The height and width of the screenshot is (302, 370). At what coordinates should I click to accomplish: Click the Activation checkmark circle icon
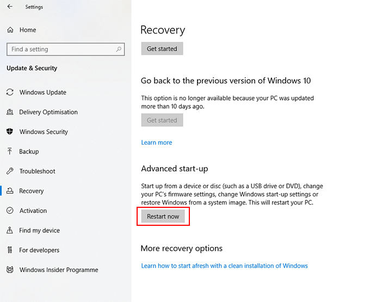coord(10,211)
